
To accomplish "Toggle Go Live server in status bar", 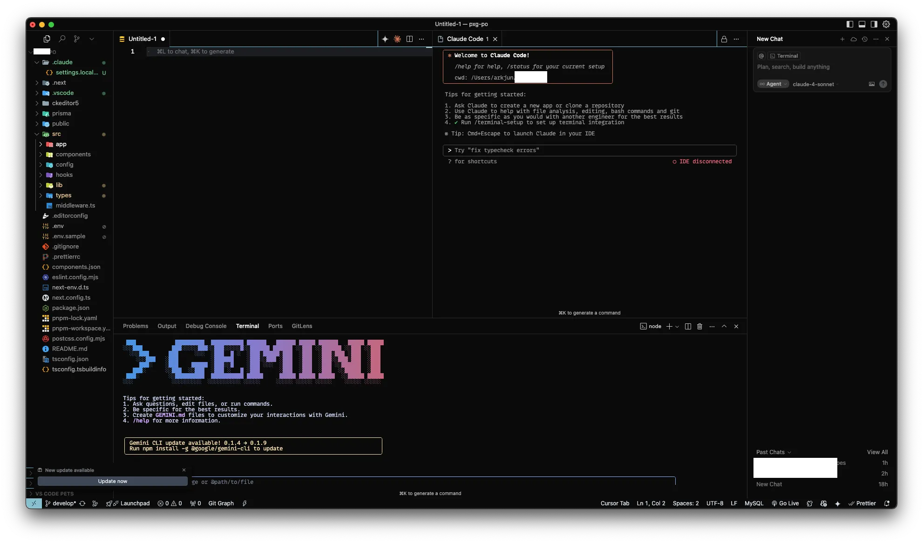I will tap(785, 503).
